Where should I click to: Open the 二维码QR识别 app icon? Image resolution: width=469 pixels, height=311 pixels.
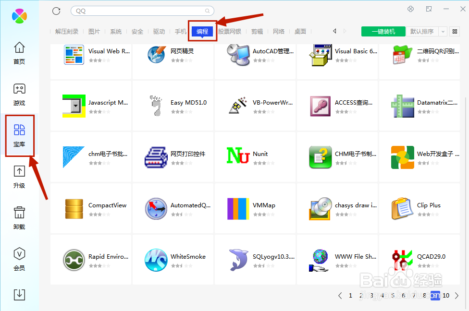pos(403,55)
